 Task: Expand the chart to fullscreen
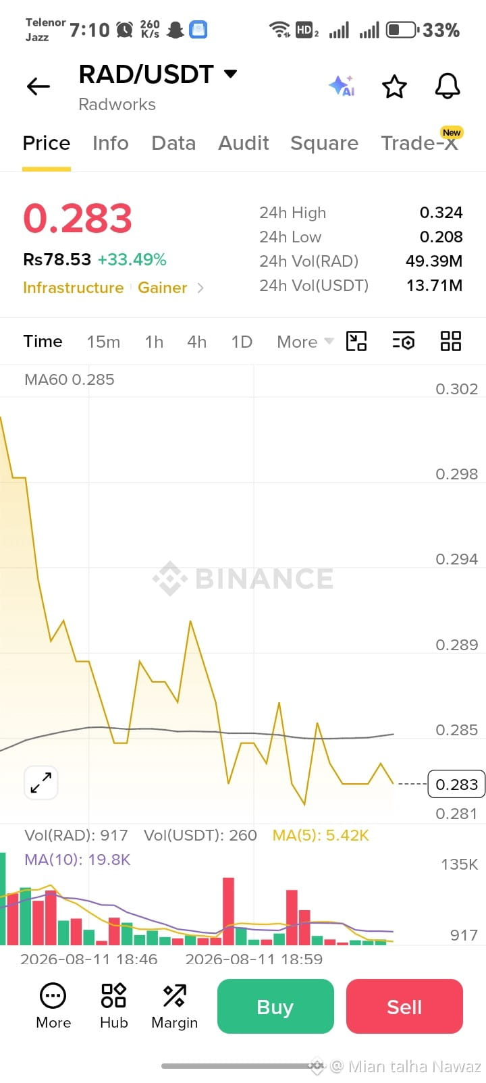(x=41, y=783)
